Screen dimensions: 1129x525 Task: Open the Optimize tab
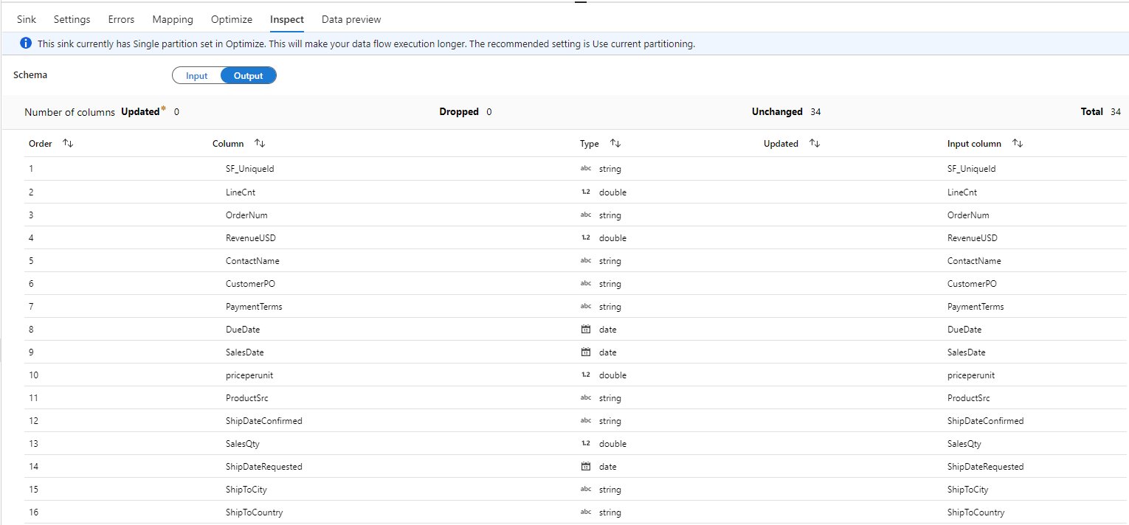tap(232, 20)
